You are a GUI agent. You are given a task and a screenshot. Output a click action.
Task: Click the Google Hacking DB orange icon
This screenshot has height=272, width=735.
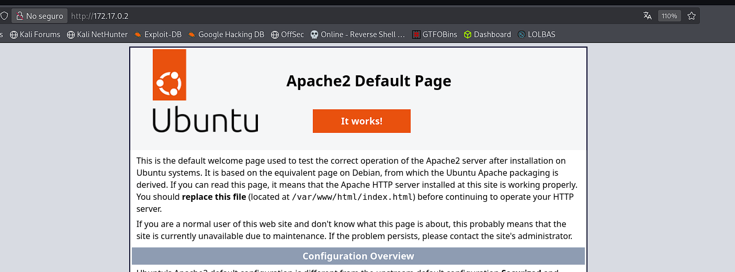pos(192,35)
